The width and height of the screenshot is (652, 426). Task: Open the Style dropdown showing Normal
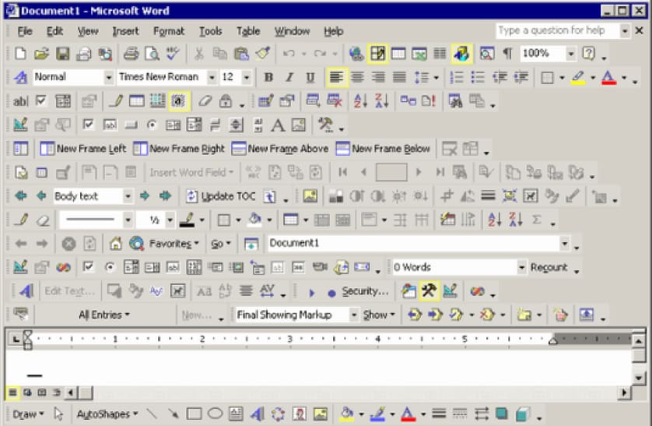point(108,77)
